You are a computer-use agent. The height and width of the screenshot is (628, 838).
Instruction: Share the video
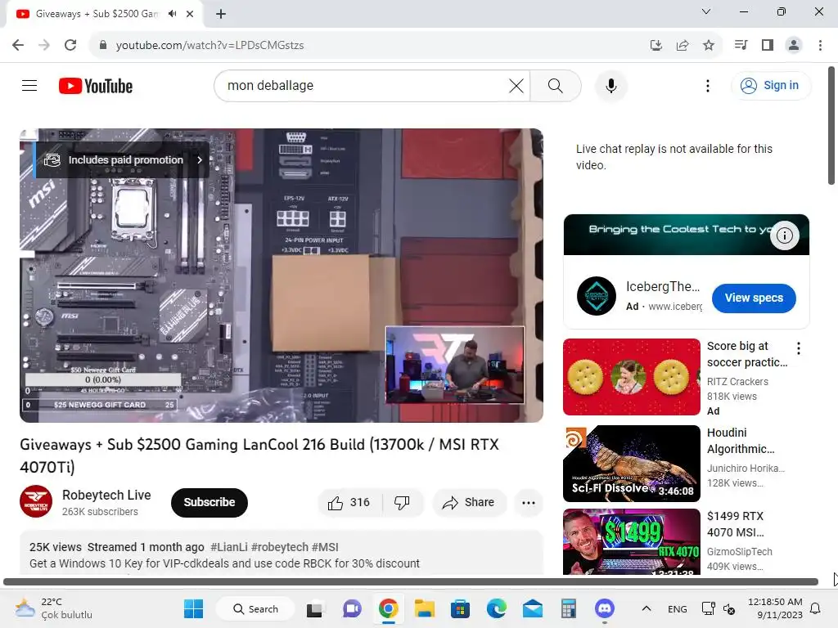click(469, 503)
